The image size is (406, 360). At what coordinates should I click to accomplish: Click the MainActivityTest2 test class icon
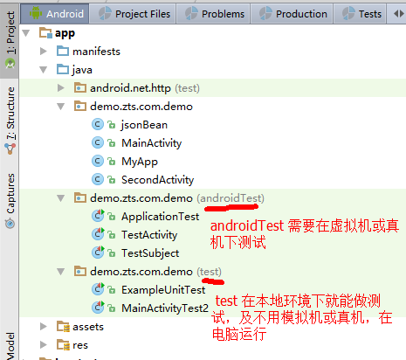pos(98,308)
